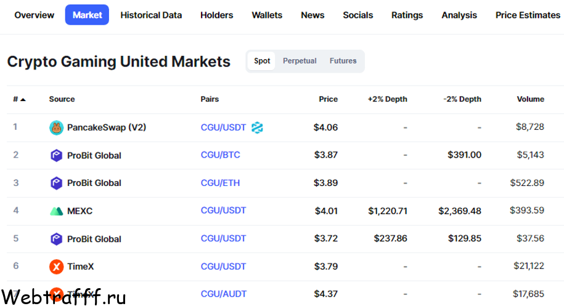
Task: Click the PancakeSwap (V2) bunny logo
Action: coord(56,127)
